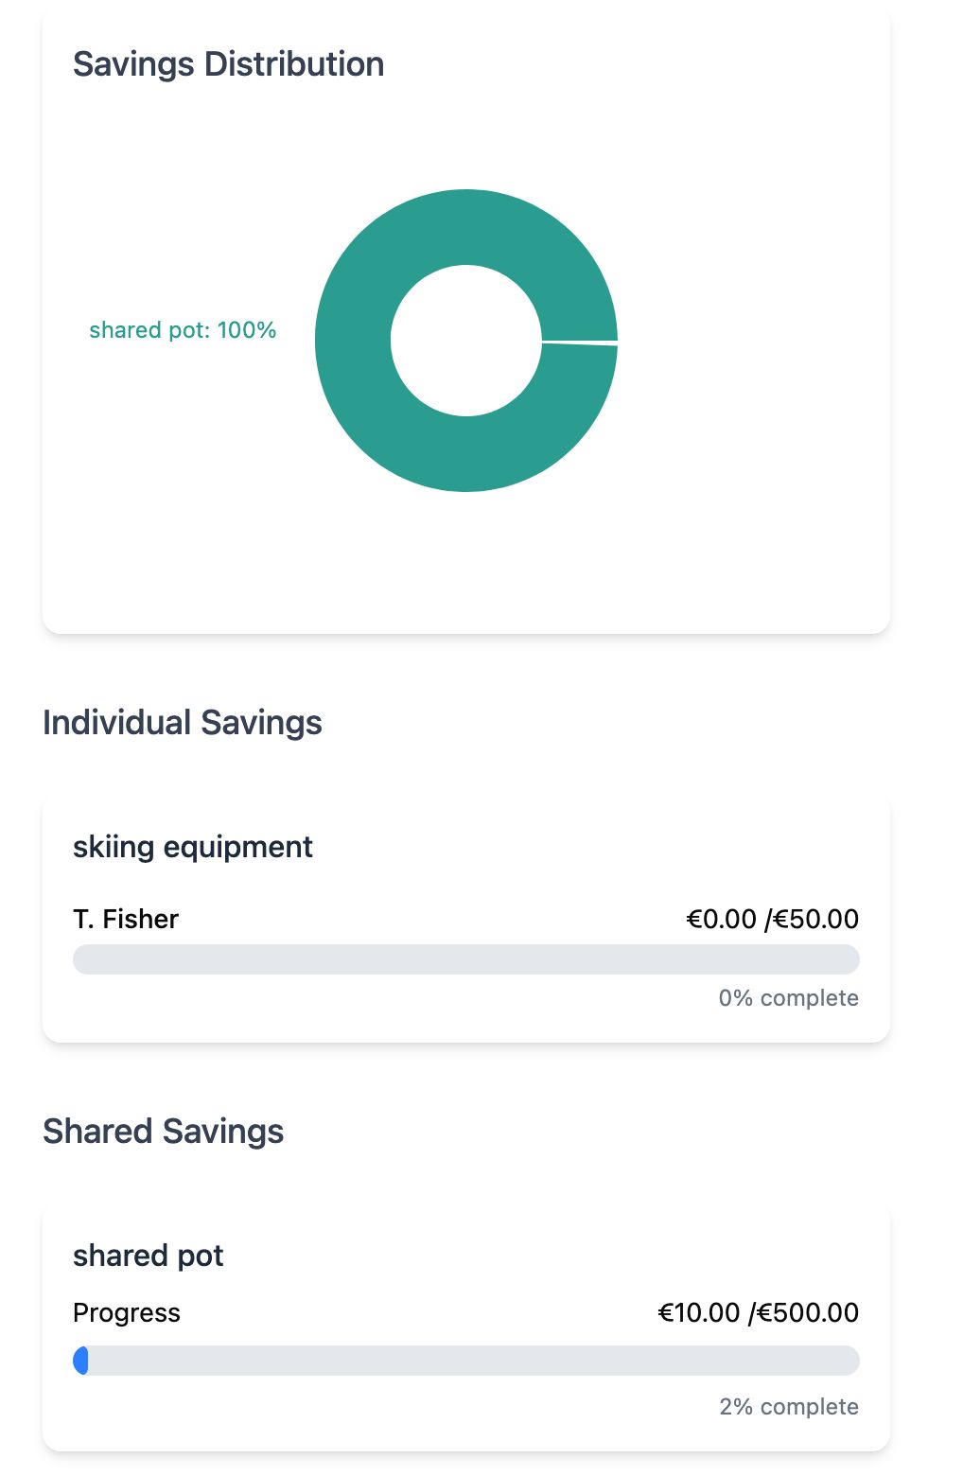Open the shared pot card title
The width and height of the screenshot is (963, 1476).
pyautogui.click(x=148, y=1256)
